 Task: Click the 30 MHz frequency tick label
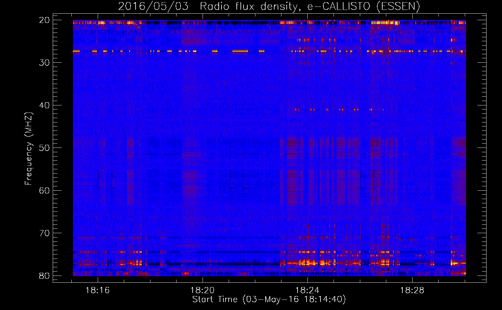pos(44,63)
